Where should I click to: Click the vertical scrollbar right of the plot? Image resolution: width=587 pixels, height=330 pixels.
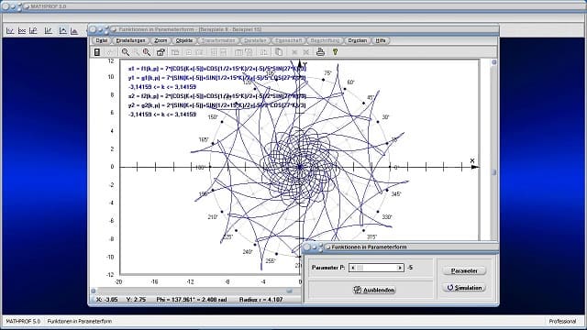(493, 149)
